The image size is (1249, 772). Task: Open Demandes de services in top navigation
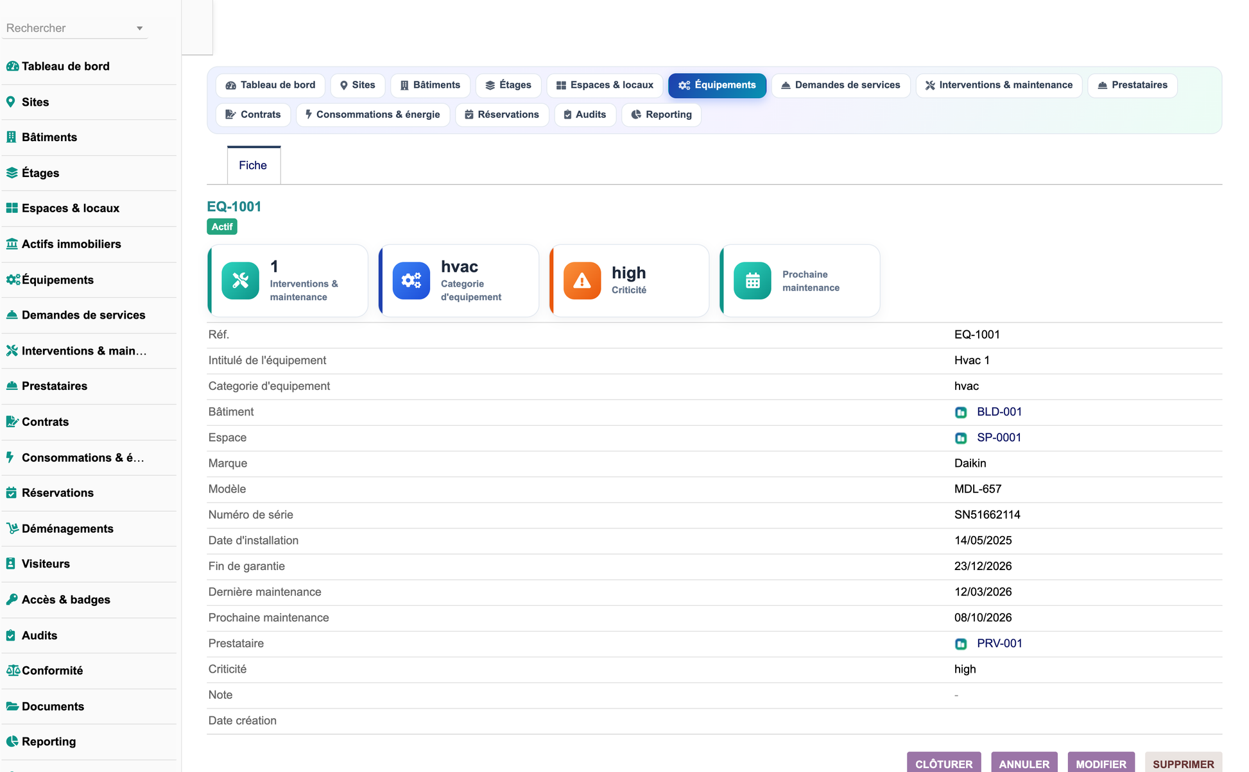coord(841,85)
